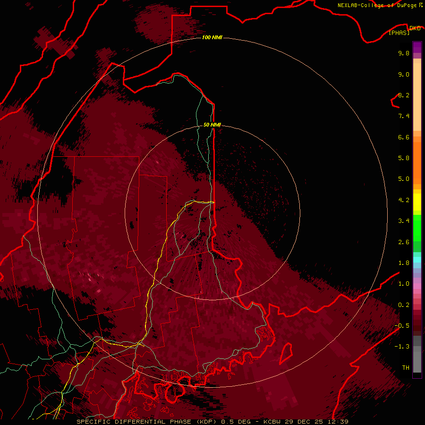Click the 7.4 value on the color scale
425x425 pixels.
[x=404, y=116]
